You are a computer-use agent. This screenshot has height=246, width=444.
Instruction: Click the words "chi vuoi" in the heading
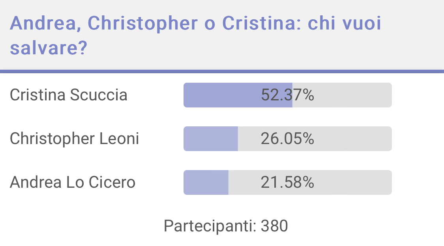[x=344, y=23]
